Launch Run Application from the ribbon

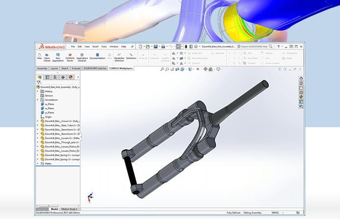[x=58, y=57]
